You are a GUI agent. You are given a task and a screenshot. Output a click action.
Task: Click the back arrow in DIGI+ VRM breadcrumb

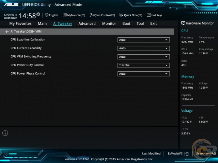click(7, 32)
